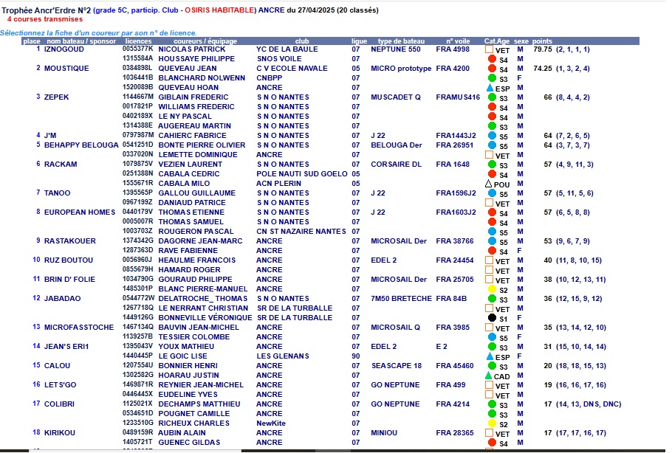Click the boat name KIRIKOU

pos(60,433)
